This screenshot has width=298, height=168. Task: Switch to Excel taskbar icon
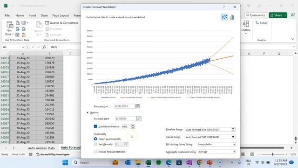(148, 162)
